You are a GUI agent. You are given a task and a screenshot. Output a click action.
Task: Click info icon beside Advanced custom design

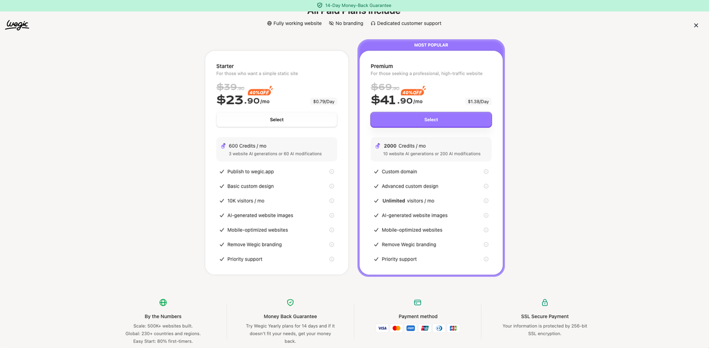(486, 186)
